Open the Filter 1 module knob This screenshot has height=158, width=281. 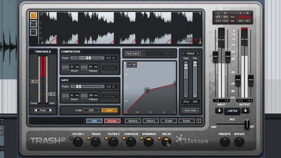78,142
